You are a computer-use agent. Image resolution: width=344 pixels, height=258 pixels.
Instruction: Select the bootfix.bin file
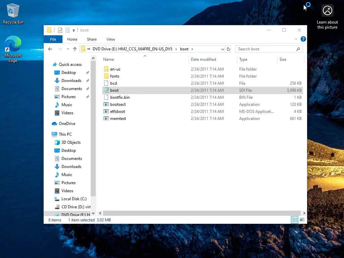[202, 97]
